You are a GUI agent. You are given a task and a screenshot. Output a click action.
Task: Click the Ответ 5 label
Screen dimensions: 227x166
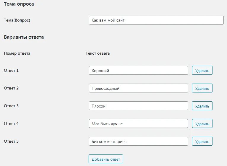11,141
